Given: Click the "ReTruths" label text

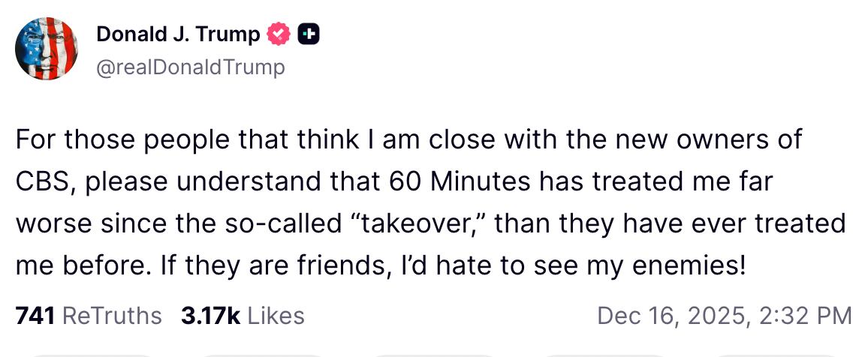Looking at the screenshot, I should [111, 316].
